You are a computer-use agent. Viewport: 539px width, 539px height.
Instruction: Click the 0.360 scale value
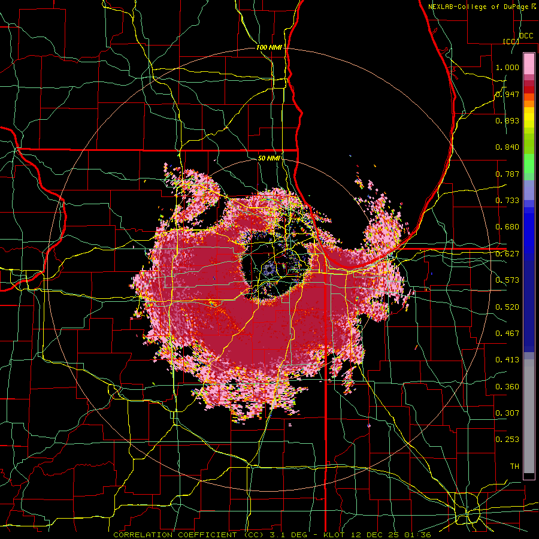507,387
